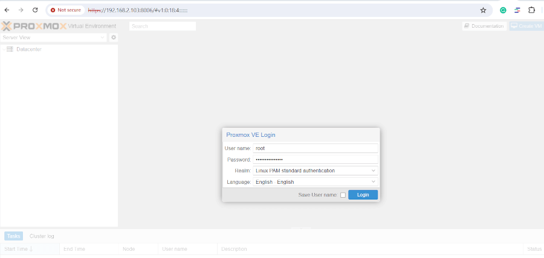Open the Language dropdown
Image resolution: width=544 pixels, height=258 pixels.
point(374,182)
